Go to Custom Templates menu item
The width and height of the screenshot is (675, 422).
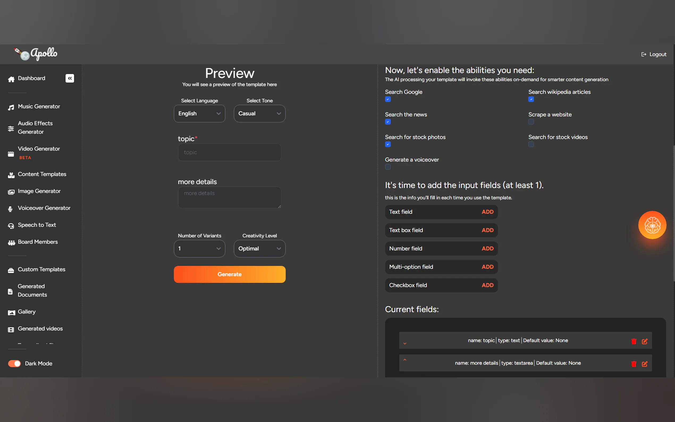point(41,269)
